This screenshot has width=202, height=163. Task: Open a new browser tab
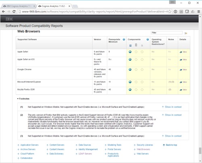coord(75,6)
